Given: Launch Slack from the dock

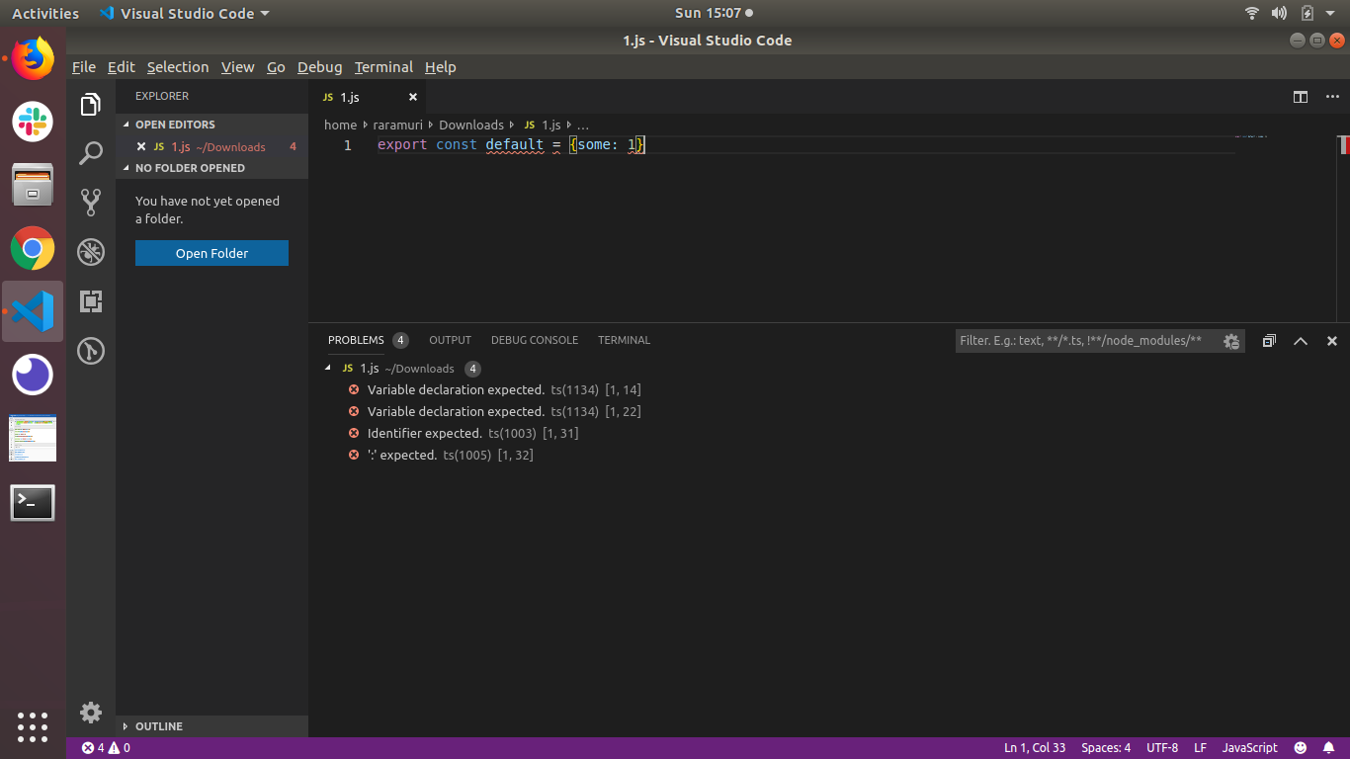Looking at the screenshot, I should tap(33, 122).
